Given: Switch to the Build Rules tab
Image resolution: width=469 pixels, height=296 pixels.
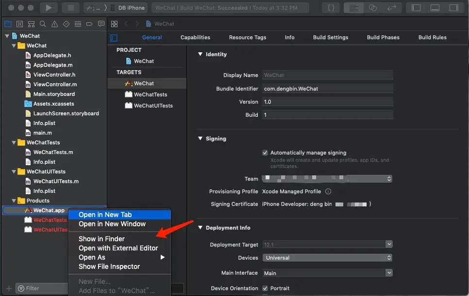Looking at the screenshot, I should pos(432,37).
